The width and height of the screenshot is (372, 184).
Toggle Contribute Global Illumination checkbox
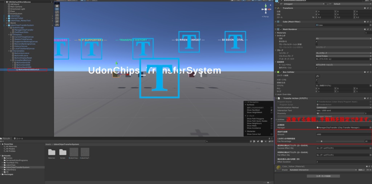316,44
